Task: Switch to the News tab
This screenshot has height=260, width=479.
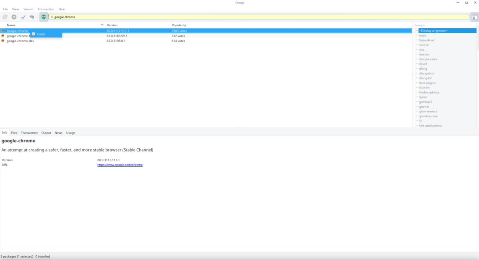Action: (x=59, y=133)
